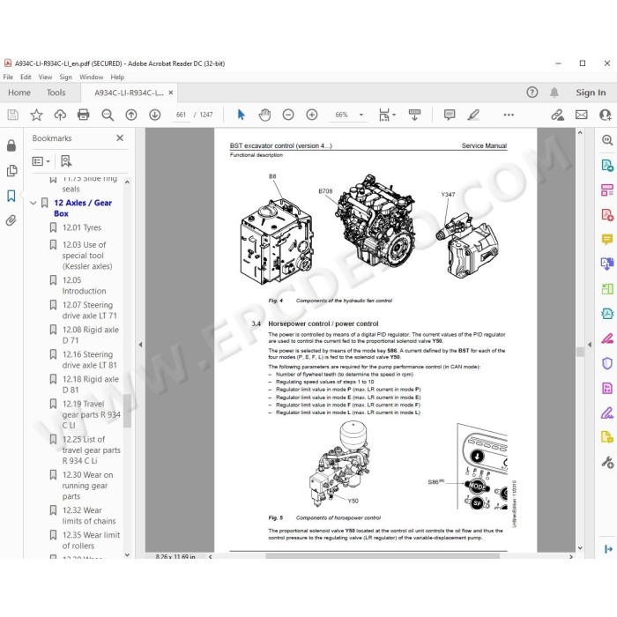617x617 pixels.
Task: Open page thumbnails panel
Action: point(11,170)
